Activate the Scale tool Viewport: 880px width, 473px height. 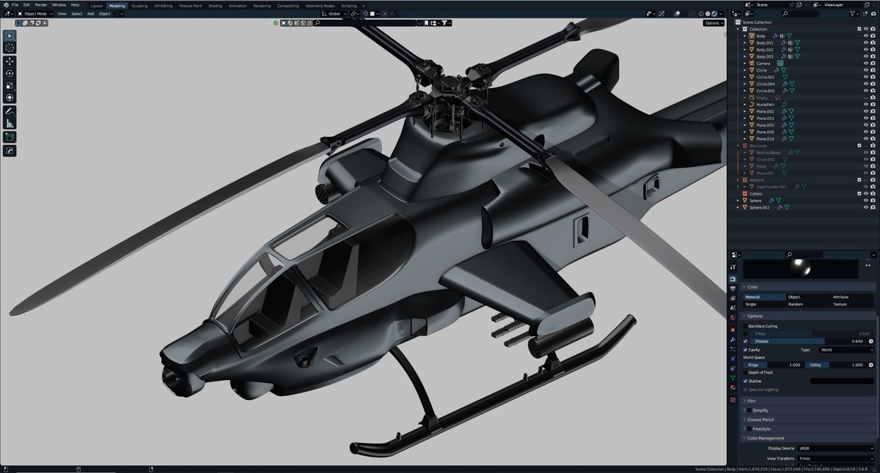tap(10, 85)
